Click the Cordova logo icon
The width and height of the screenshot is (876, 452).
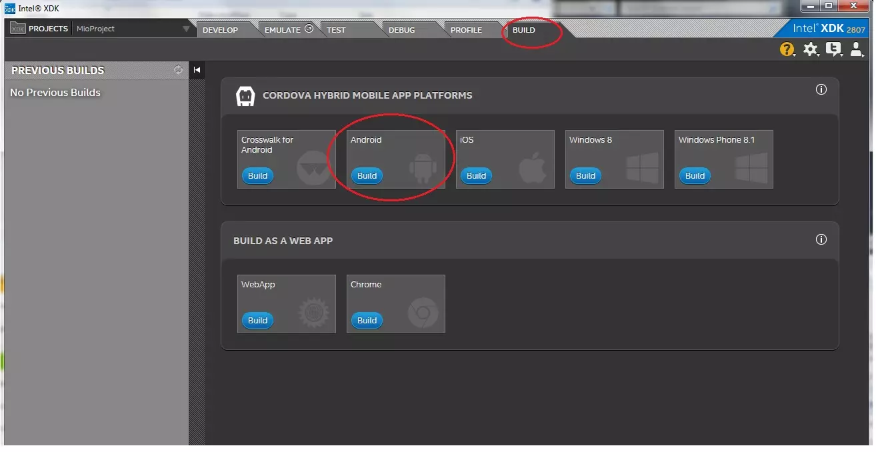[x=246, y=96]
